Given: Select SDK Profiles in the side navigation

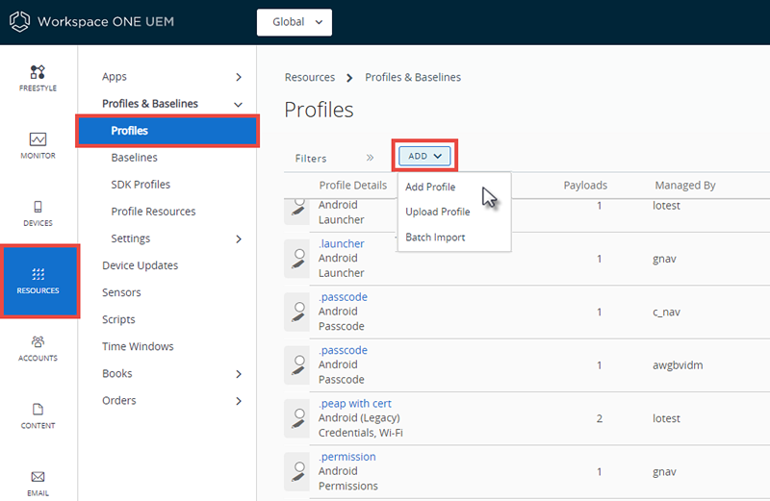Looking at the screenshot, I should click(x=141, y=185).
